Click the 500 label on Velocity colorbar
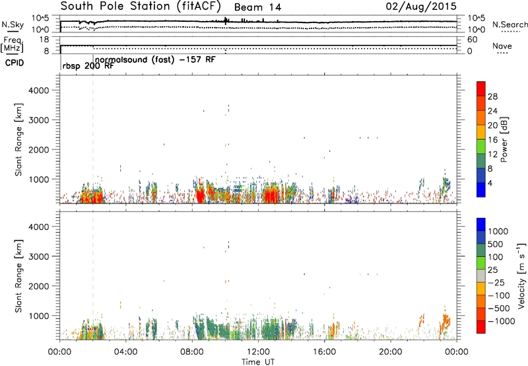The image size is (528, 366). 495,244
